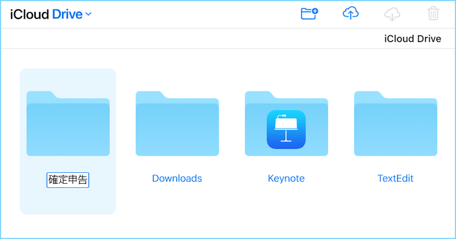Click the upload to cloud icon
This screenshot has width=456, height=239.
click(x=351, y=14)
